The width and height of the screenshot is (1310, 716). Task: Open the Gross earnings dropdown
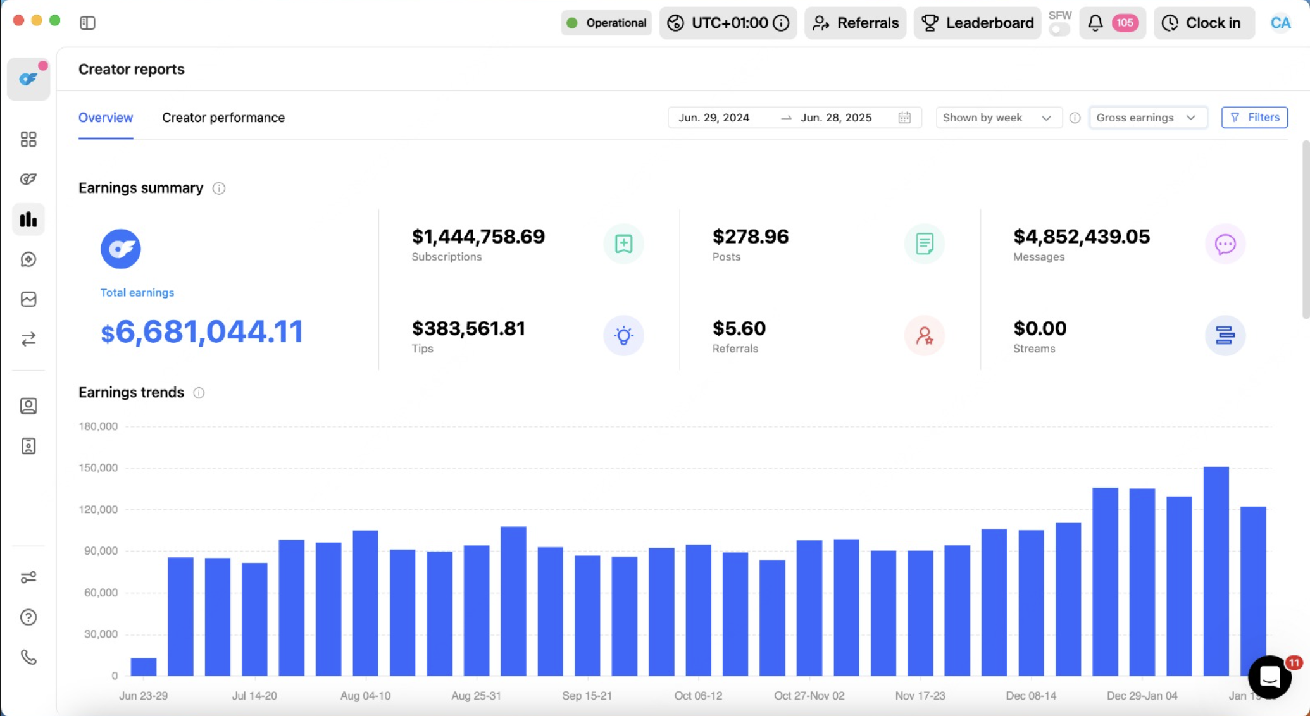tap(1147, 118)
